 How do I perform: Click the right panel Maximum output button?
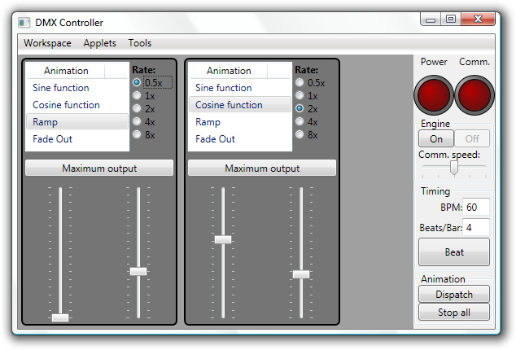click(x=262, y=168)
